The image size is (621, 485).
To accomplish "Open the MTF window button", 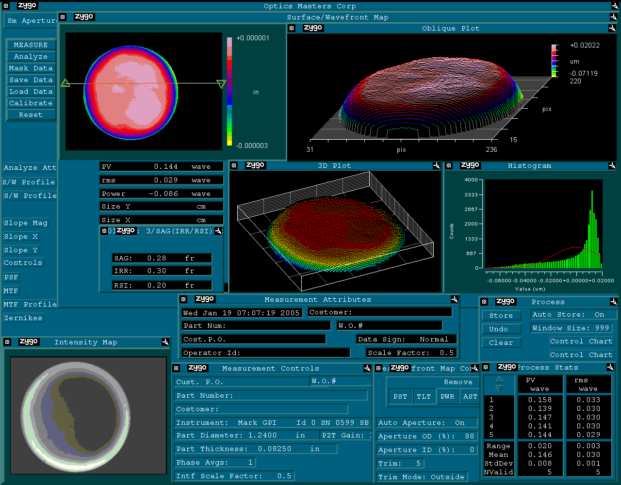I will point(11,291).
